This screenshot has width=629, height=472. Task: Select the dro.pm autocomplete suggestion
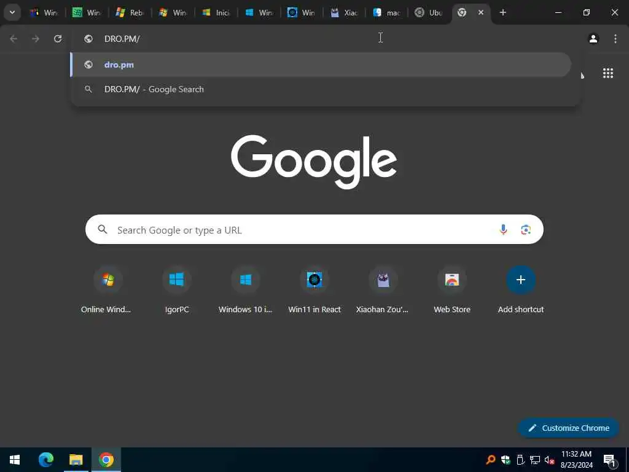[x=321, y=65]
